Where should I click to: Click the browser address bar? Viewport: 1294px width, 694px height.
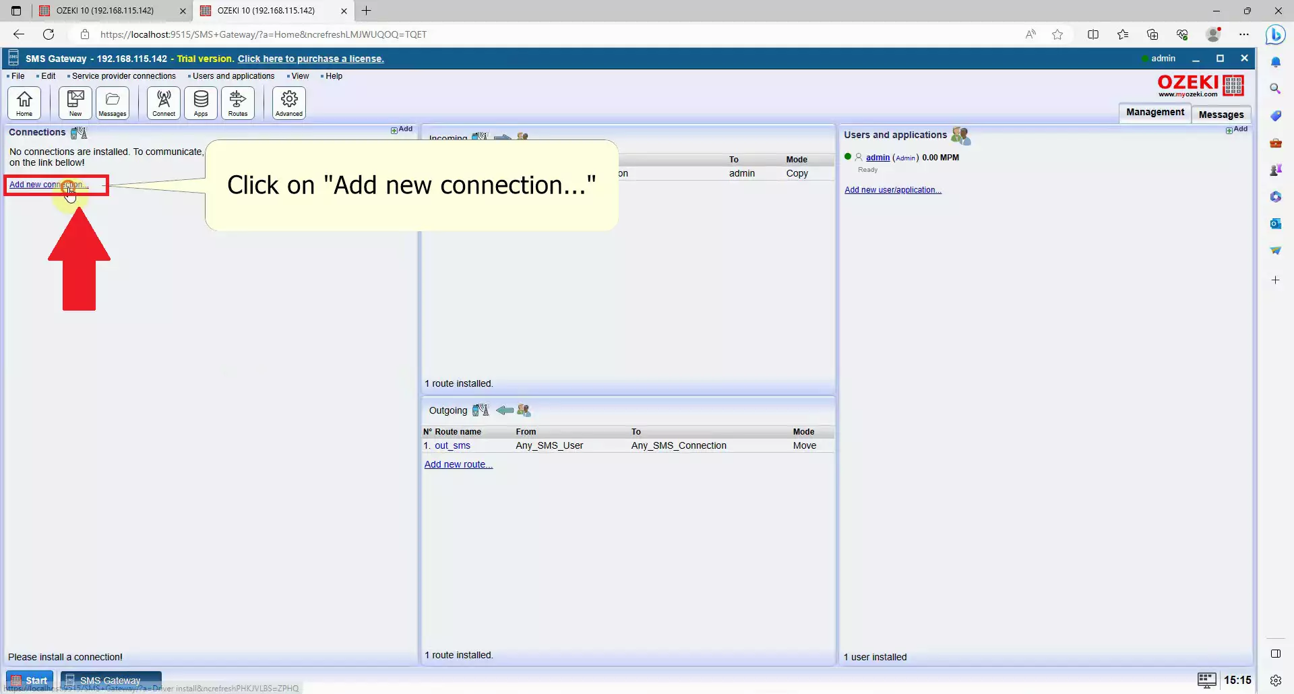(x=539, y=34)
